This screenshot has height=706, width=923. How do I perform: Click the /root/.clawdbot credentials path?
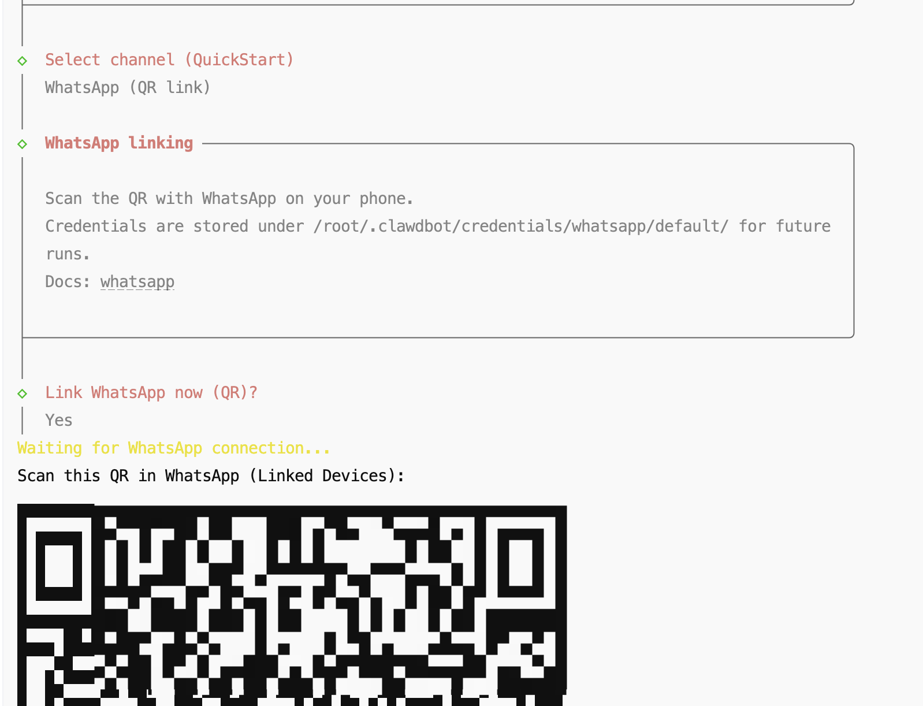[521, 226]
